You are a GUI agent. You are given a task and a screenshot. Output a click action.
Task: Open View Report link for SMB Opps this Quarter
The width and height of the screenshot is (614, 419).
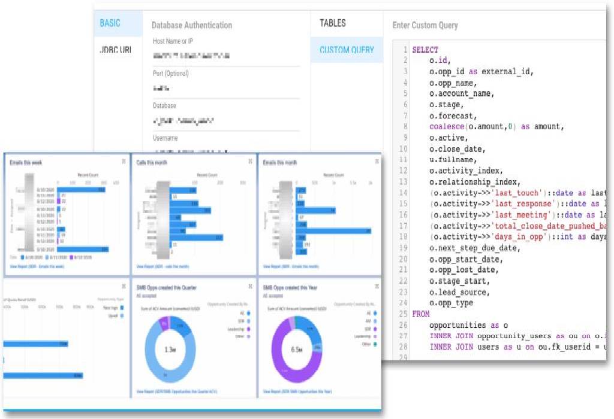pyautogui.click(x=177, y=391)
